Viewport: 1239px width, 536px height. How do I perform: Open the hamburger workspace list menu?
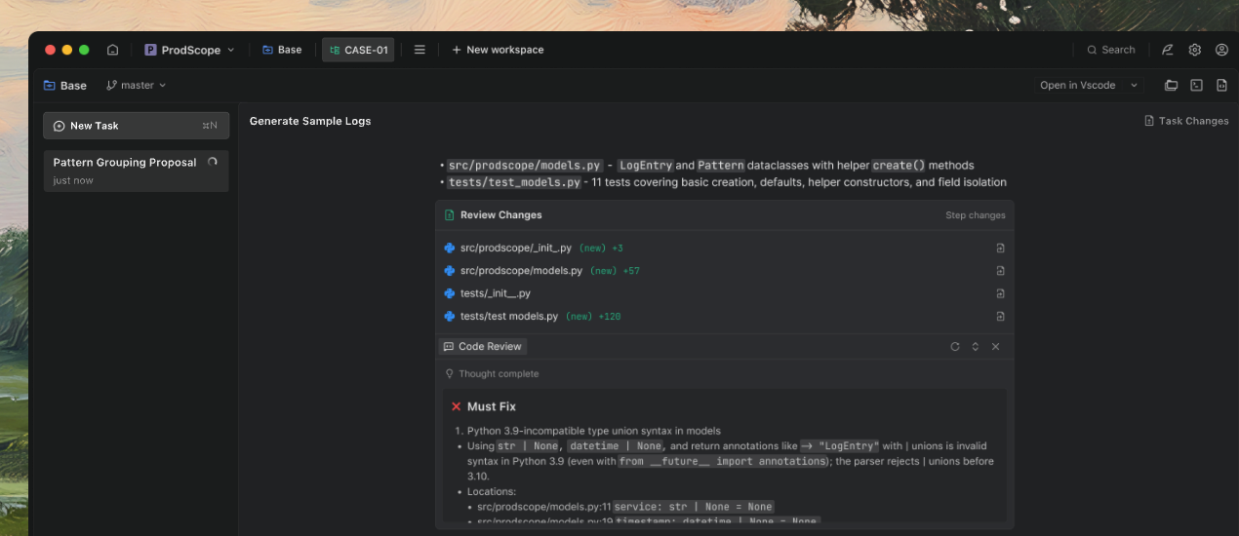(420, 50)
